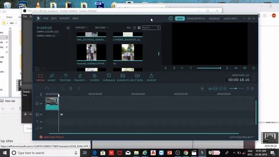Image resolution: width=279 pixels, height=157 pixels.
Task: Click the preview volume speaker icon
Action: coord(245,68)
